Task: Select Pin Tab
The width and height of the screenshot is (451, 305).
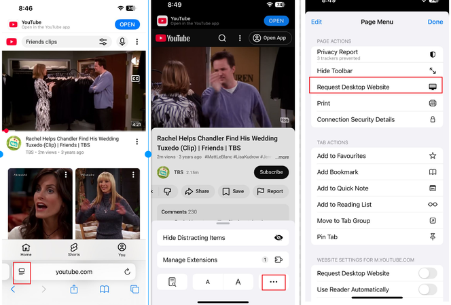Action: tap(377, 237)
